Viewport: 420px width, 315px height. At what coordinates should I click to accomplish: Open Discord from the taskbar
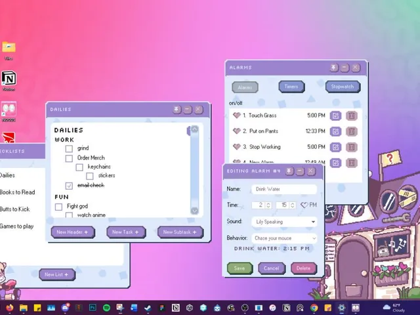click(65, 308)
